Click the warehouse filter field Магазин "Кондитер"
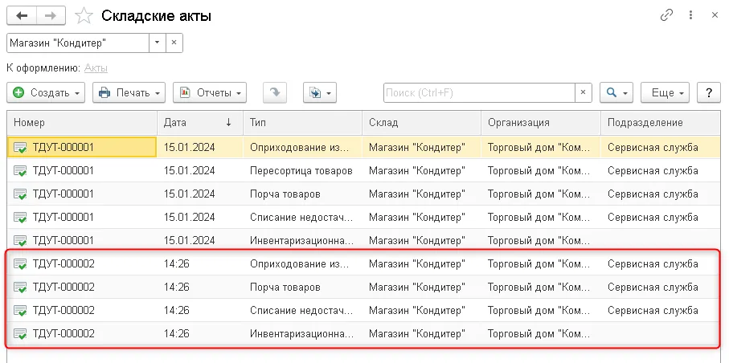 click(78, 43)
